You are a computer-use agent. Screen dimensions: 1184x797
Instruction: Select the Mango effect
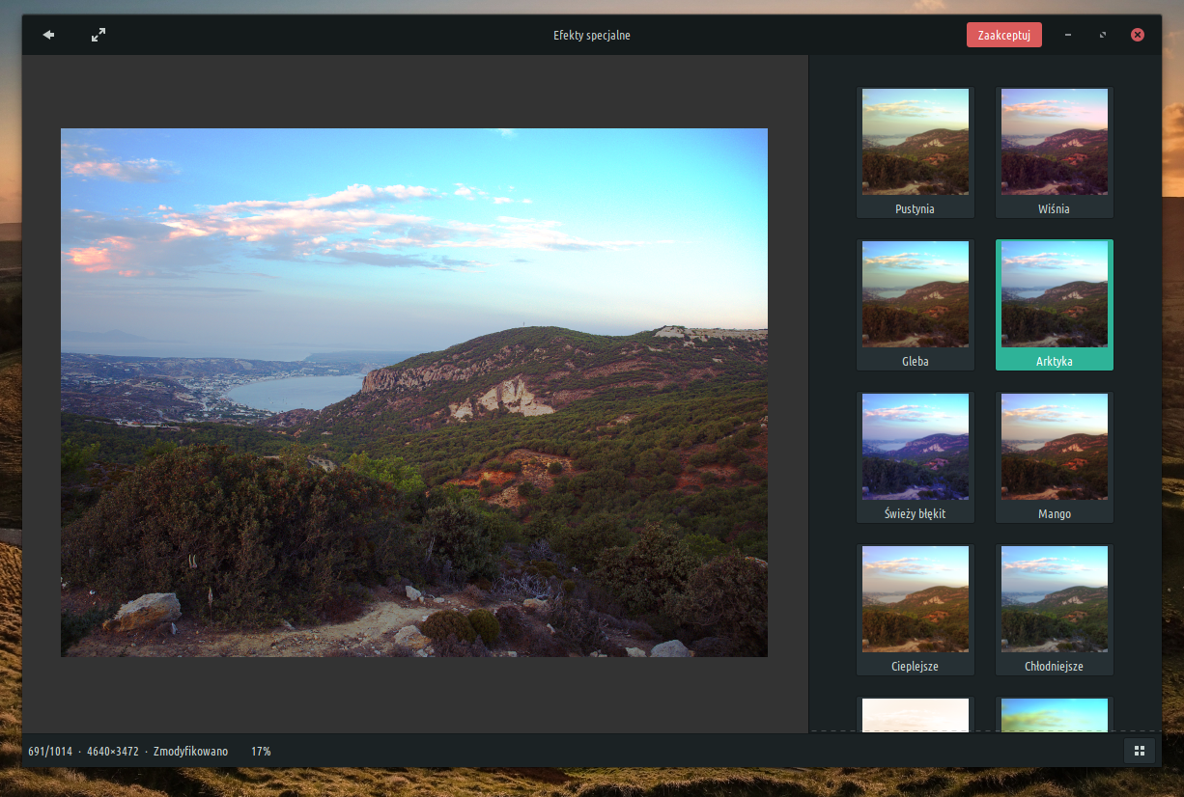1055,457
